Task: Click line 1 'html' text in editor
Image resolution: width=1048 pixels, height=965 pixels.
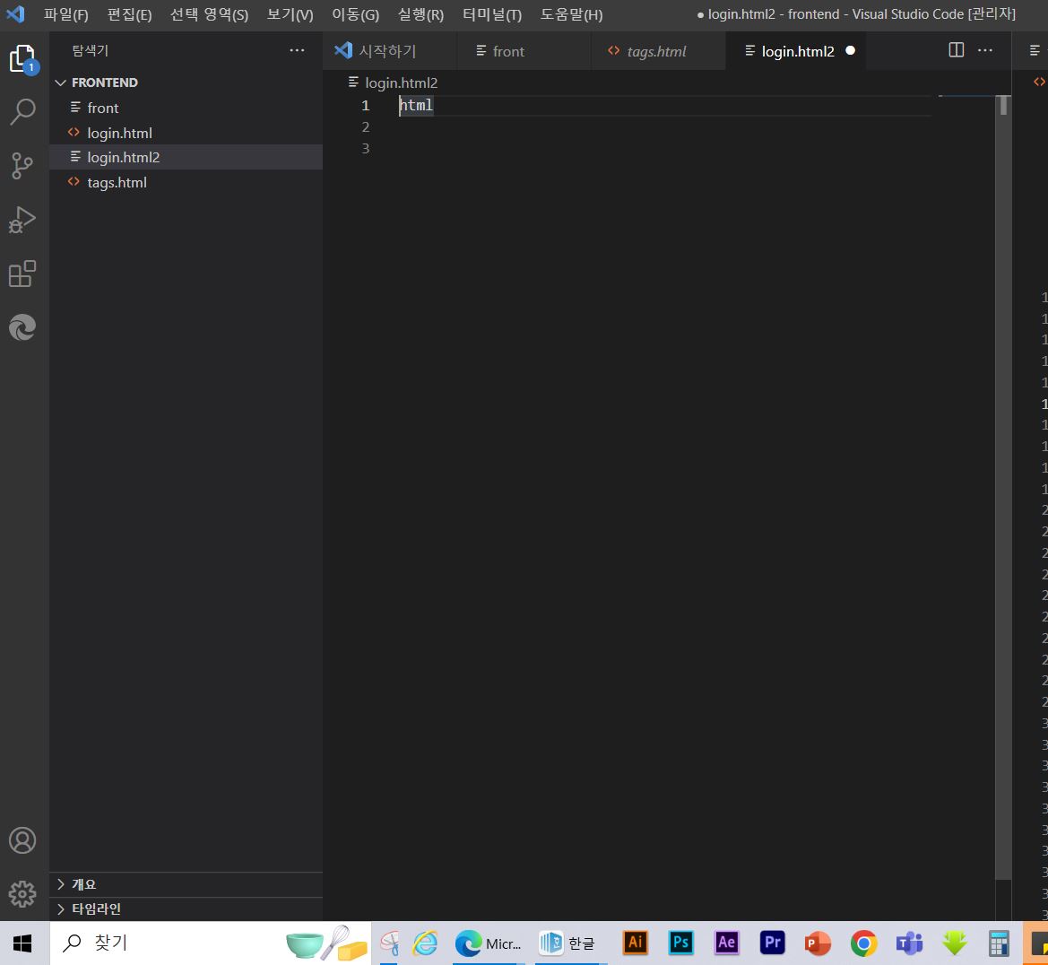Action: pos(416,105)
